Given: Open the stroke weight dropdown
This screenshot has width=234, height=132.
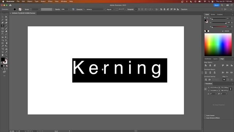Looking at the screenshot, I should pyautogui.click(x=39, y=9).
